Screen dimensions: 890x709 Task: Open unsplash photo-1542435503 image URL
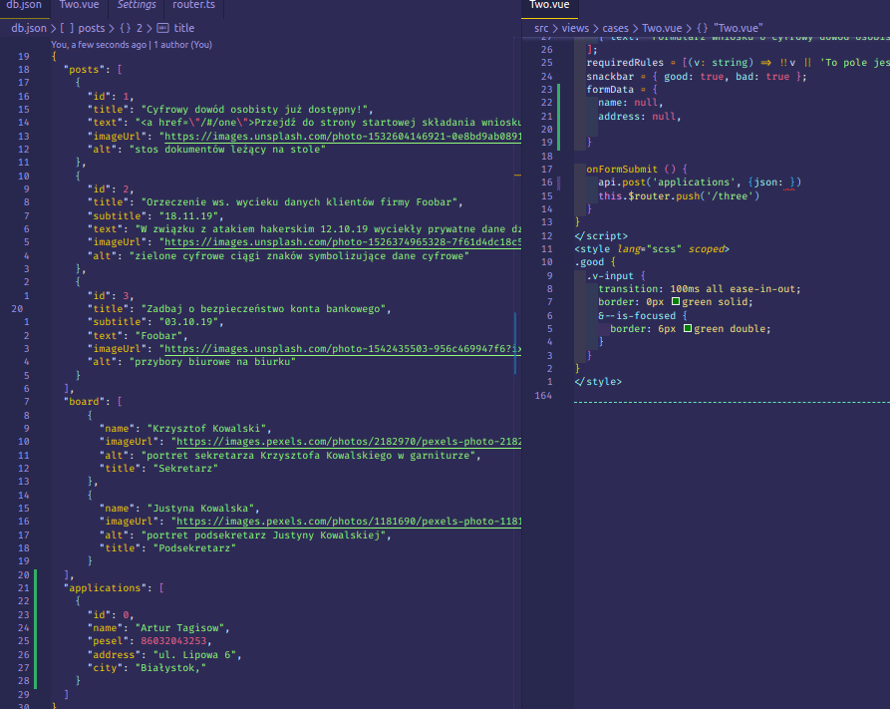point(343,349)
